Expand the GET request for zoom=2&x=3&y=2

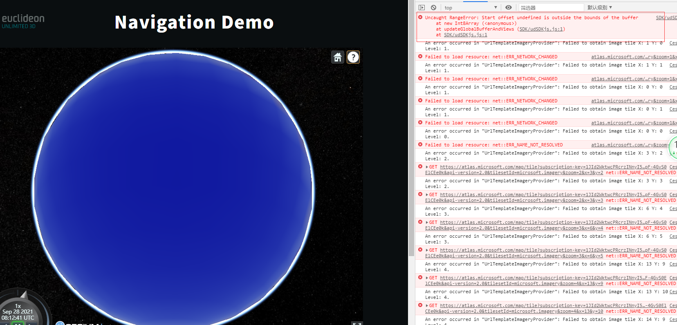coord(427,167)
